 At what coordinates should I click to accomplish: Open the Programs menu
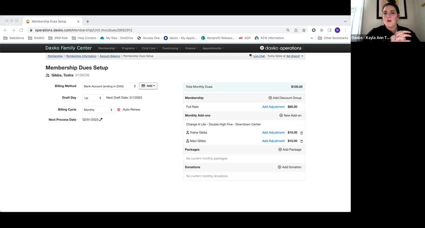(x=129, y=48)
